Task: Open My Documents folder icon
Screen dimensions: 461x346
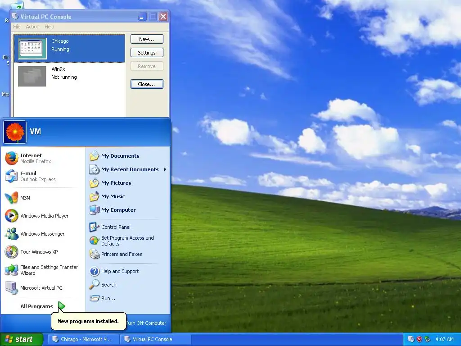Action: 95,155
